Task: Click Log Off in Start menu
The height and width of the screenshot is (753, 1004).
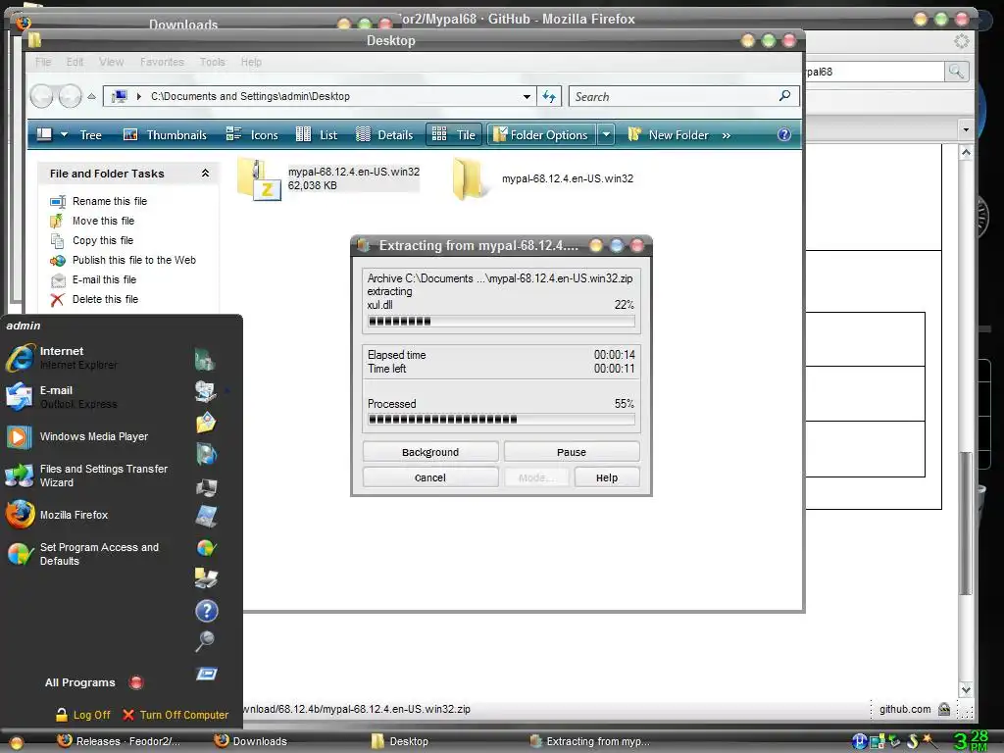Action: click(x=83, y=715)
